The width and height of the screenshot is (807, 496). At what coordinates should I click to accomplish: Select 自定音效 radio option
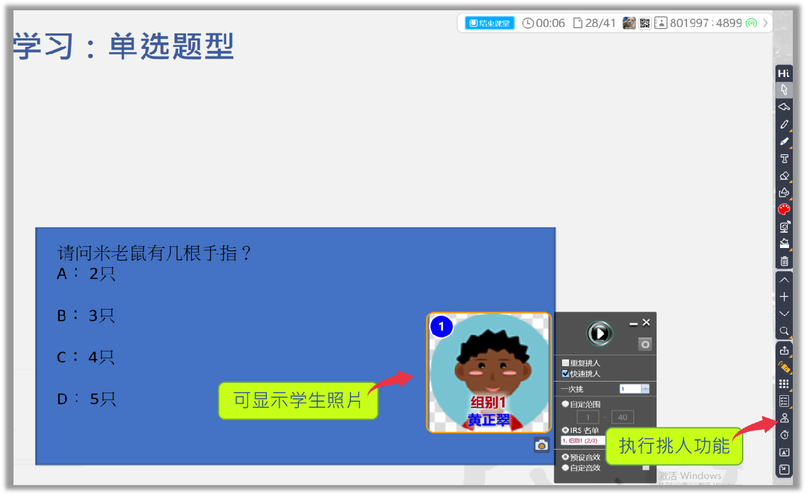point(565,468)
